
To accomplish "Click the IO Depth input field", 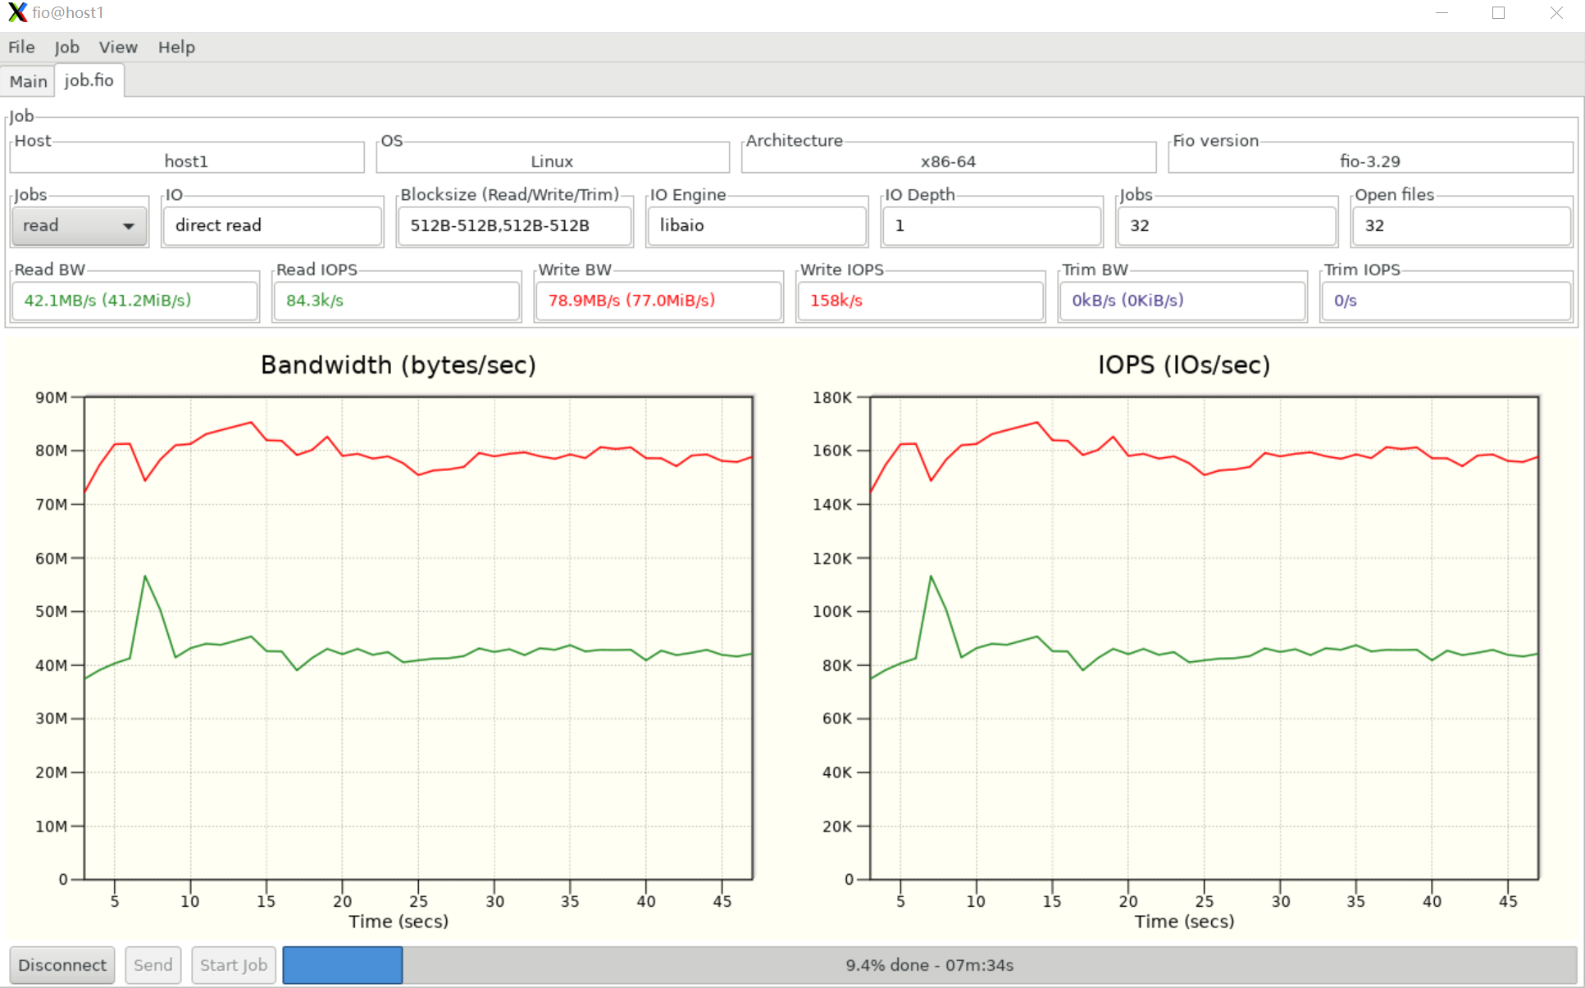I will click(991, 225).
